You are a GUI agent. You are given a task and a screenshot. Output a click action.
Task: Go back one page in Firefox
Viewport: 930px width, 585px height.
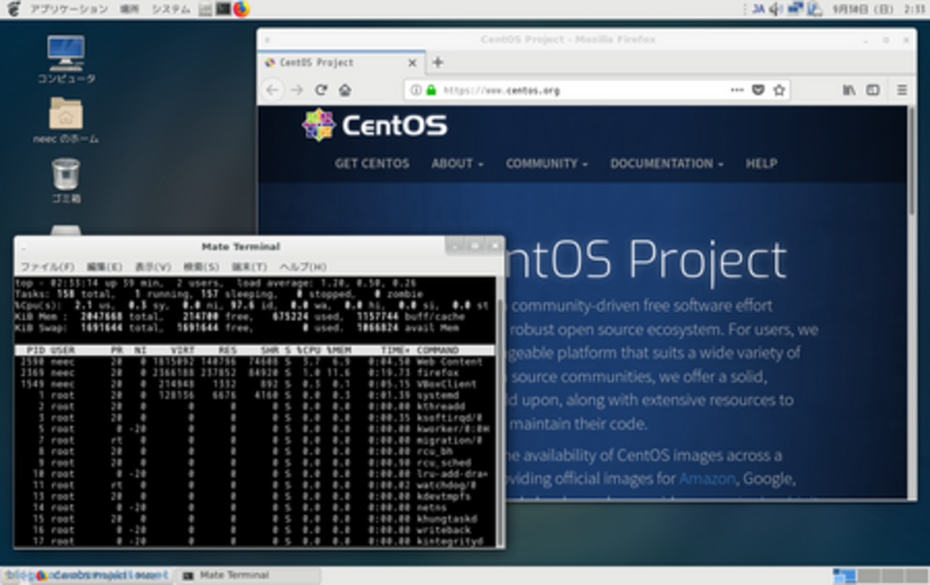point(273,90)
